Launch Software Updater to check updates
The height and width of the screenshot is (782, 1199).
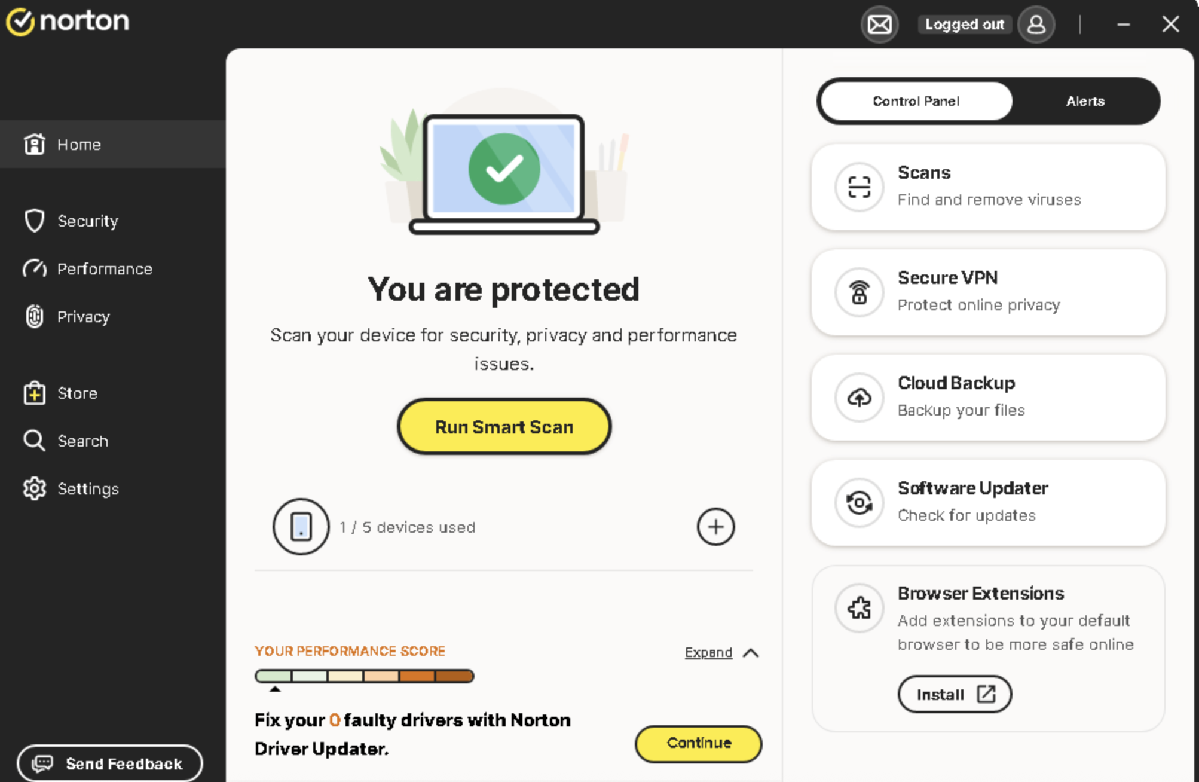tap(987, 502)
